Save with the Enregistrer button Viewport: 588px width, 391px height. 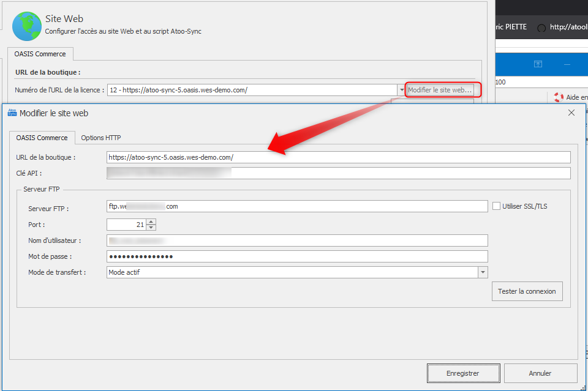point(463,373)
